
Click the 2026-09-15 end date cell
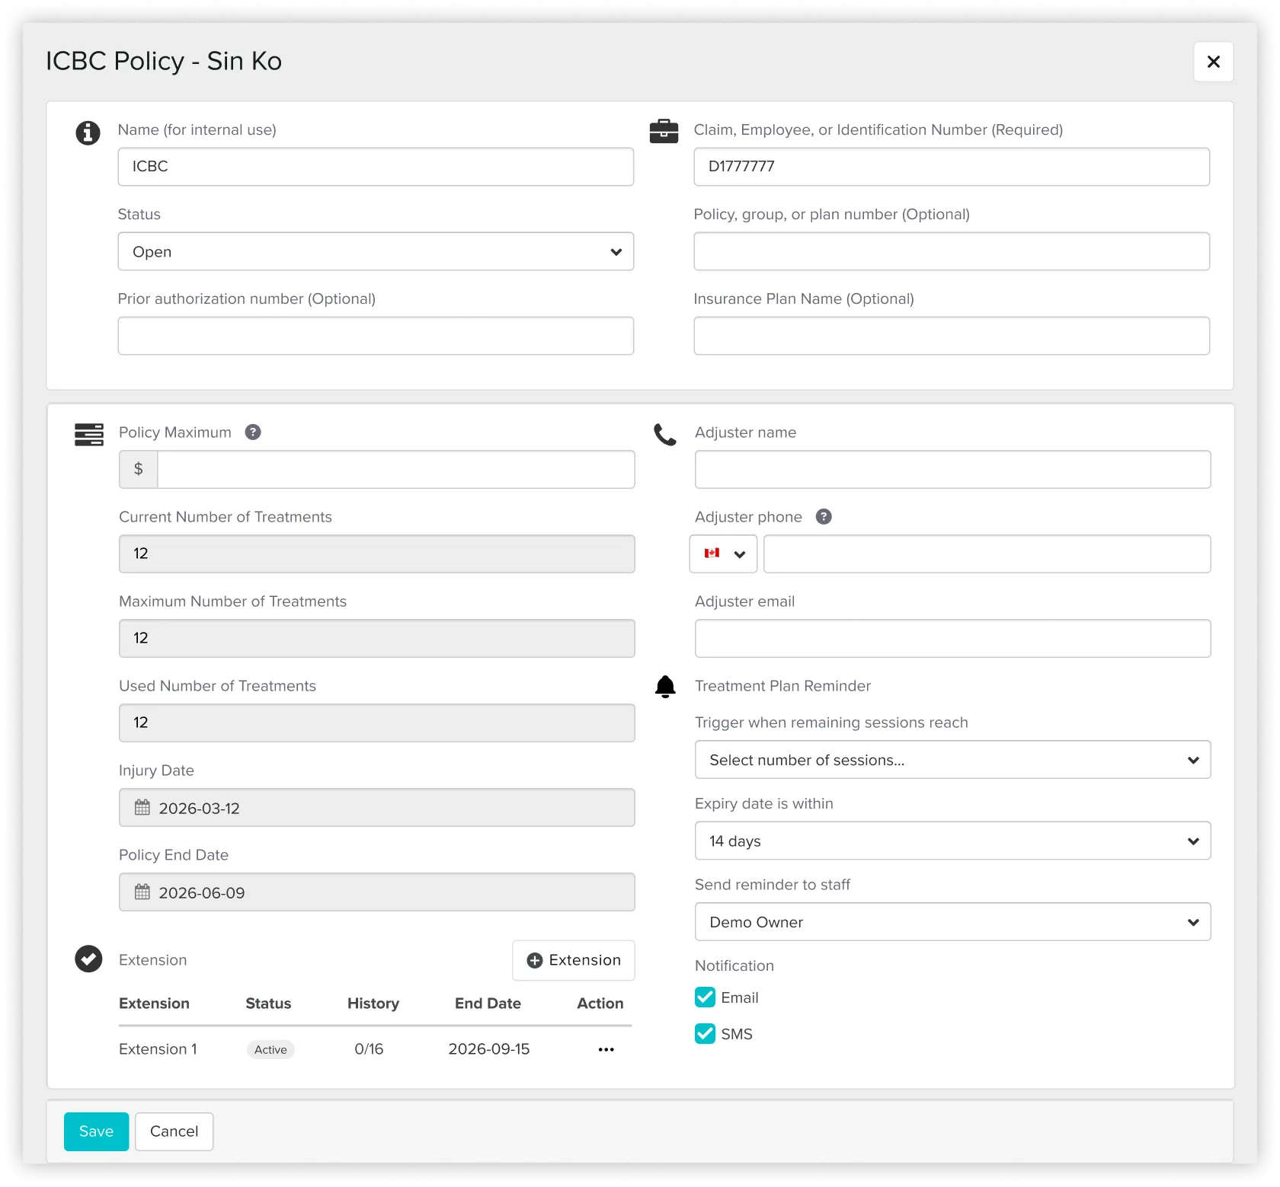coord(488,1049)
